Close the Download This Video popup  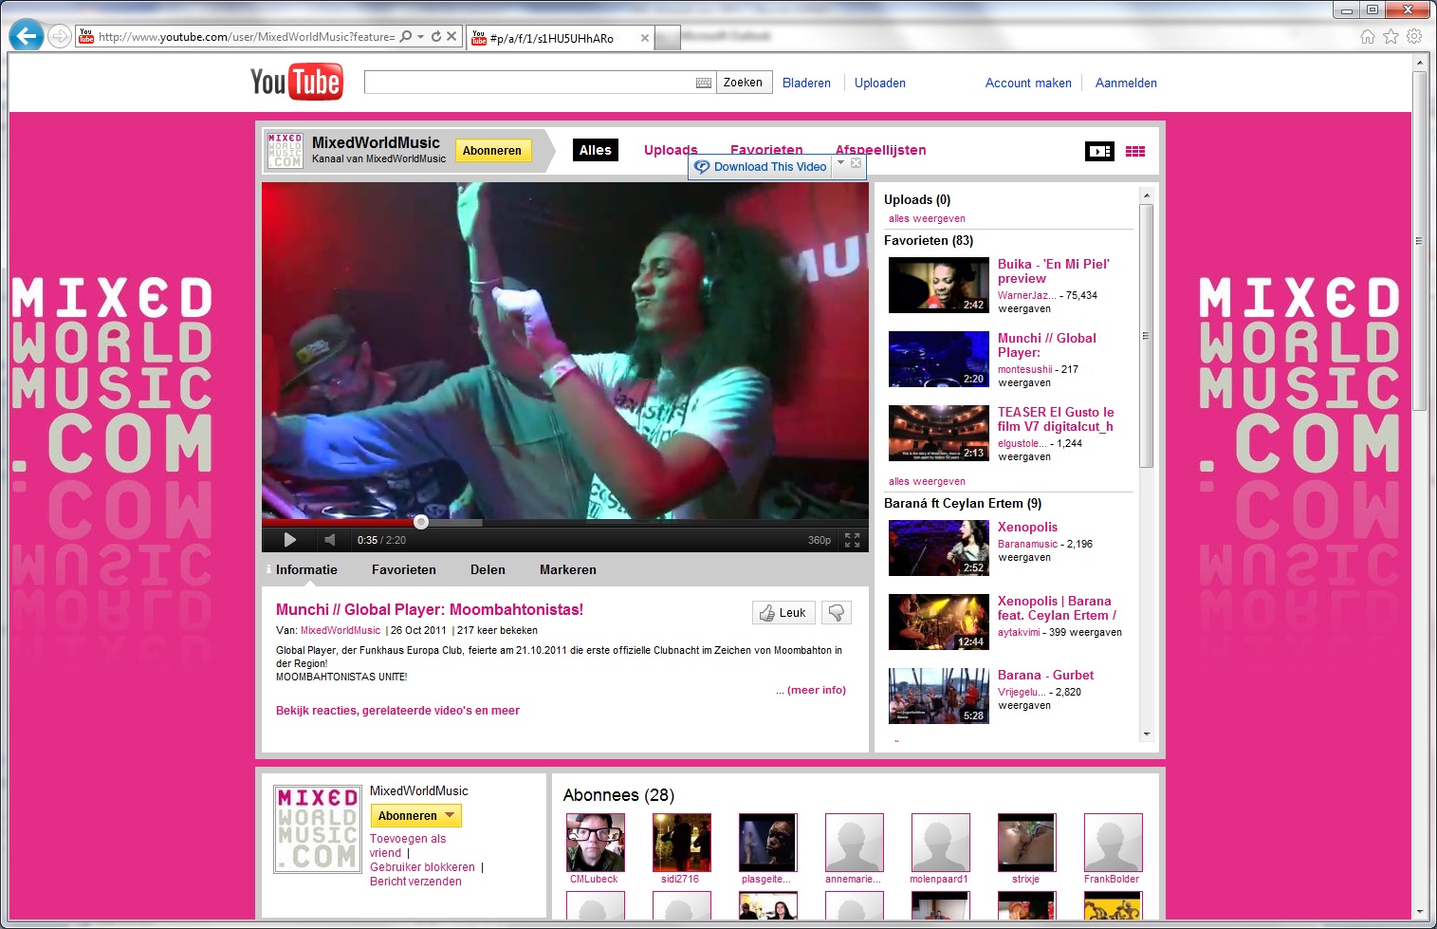tap(856, 163)
